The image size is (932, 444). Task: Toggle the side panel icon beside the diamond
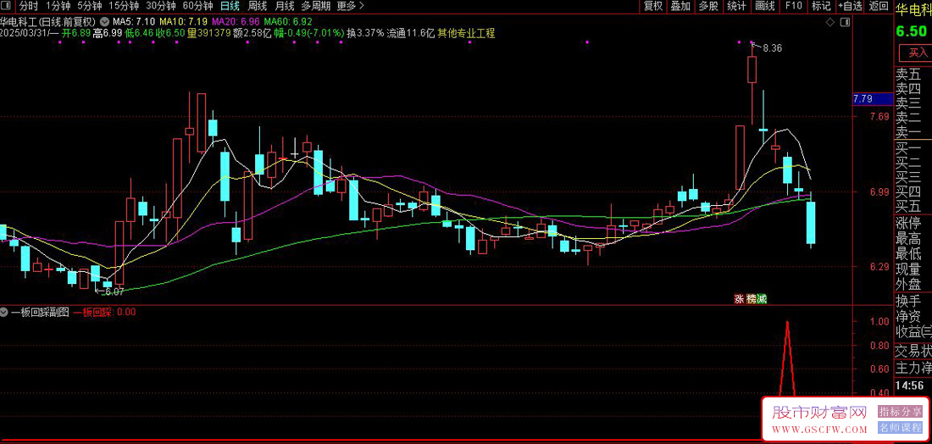pos(846,23)
